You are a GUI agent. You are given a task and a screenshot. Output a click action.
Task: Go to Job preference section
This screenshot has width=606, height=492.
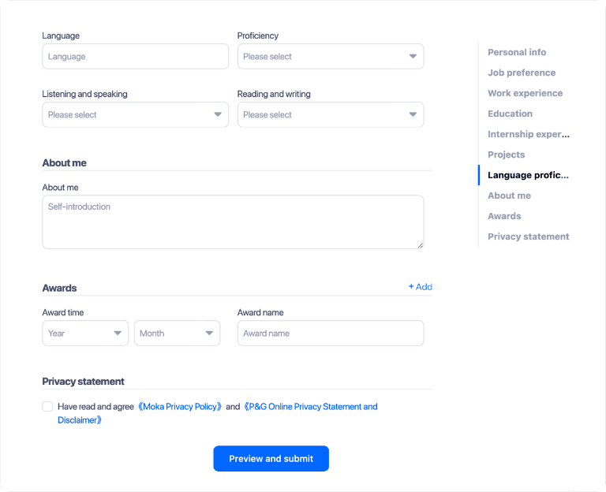[522, 73]
